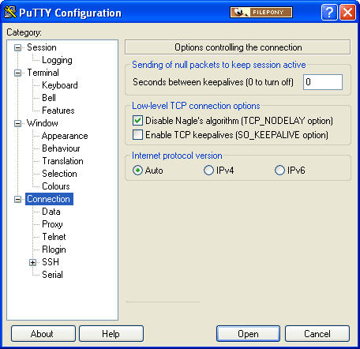Expand the SSH tree node
Viewport: 360px width, 349px height.
[32, 262]
